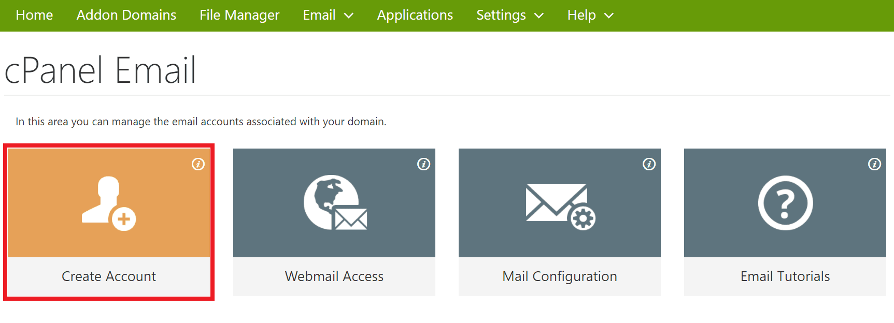Click the Email Tutorials question mark icon

point(785,203)
